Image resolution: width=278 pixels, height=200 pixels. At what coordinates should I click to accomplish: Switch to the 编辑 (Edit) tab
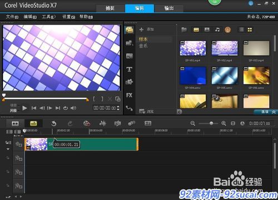pyautogui.click(x=140, y=8)
